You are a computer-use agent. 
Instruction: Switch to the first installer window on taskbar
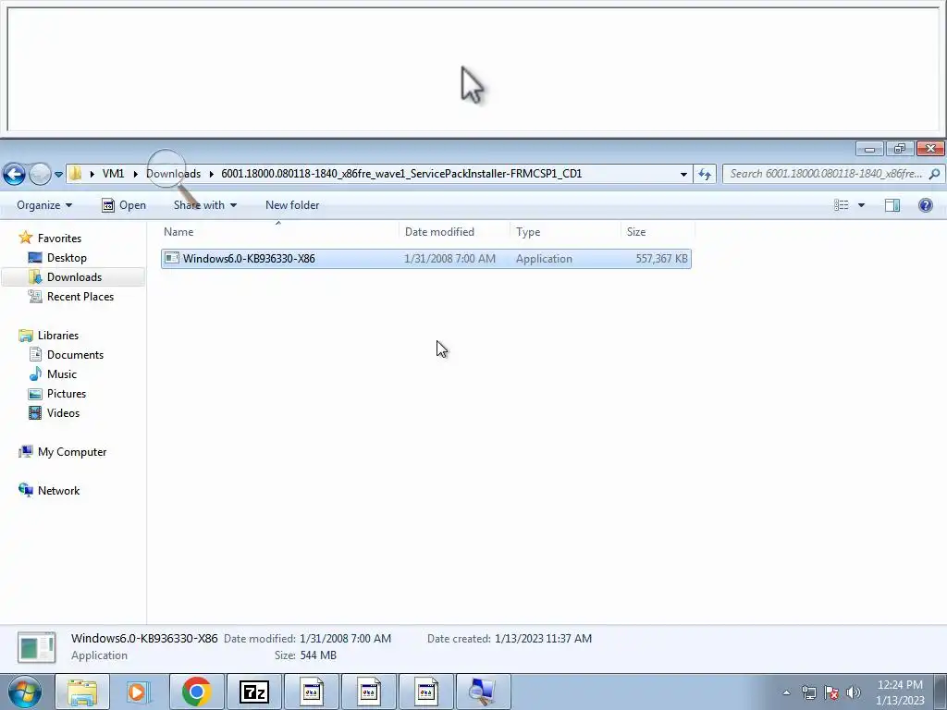pos(311,692)
